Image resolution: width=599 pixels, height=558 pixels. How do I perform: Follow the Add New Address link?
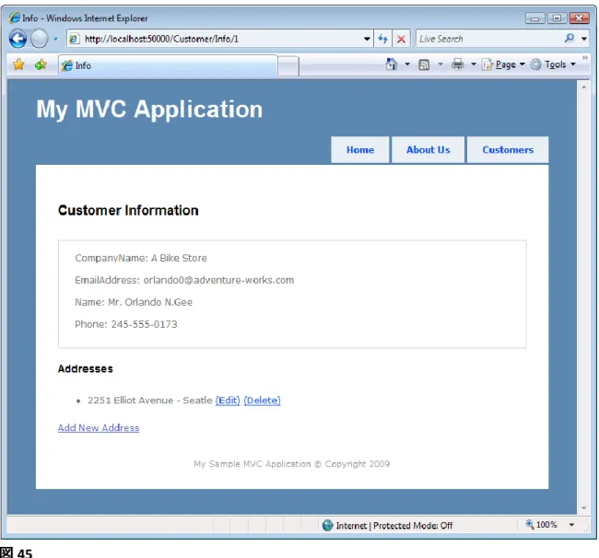point(99,428)
